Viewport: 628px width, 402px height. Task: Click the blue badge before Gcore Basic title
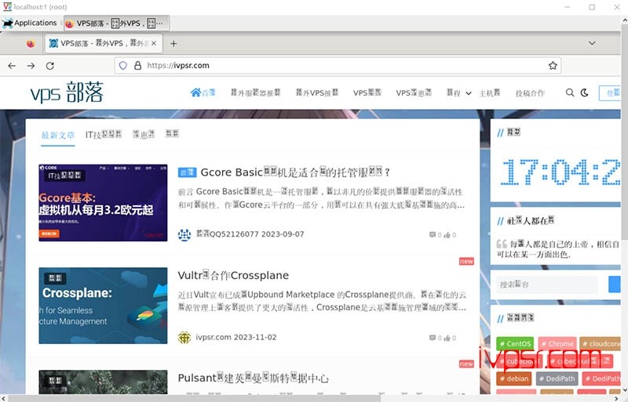187,172
